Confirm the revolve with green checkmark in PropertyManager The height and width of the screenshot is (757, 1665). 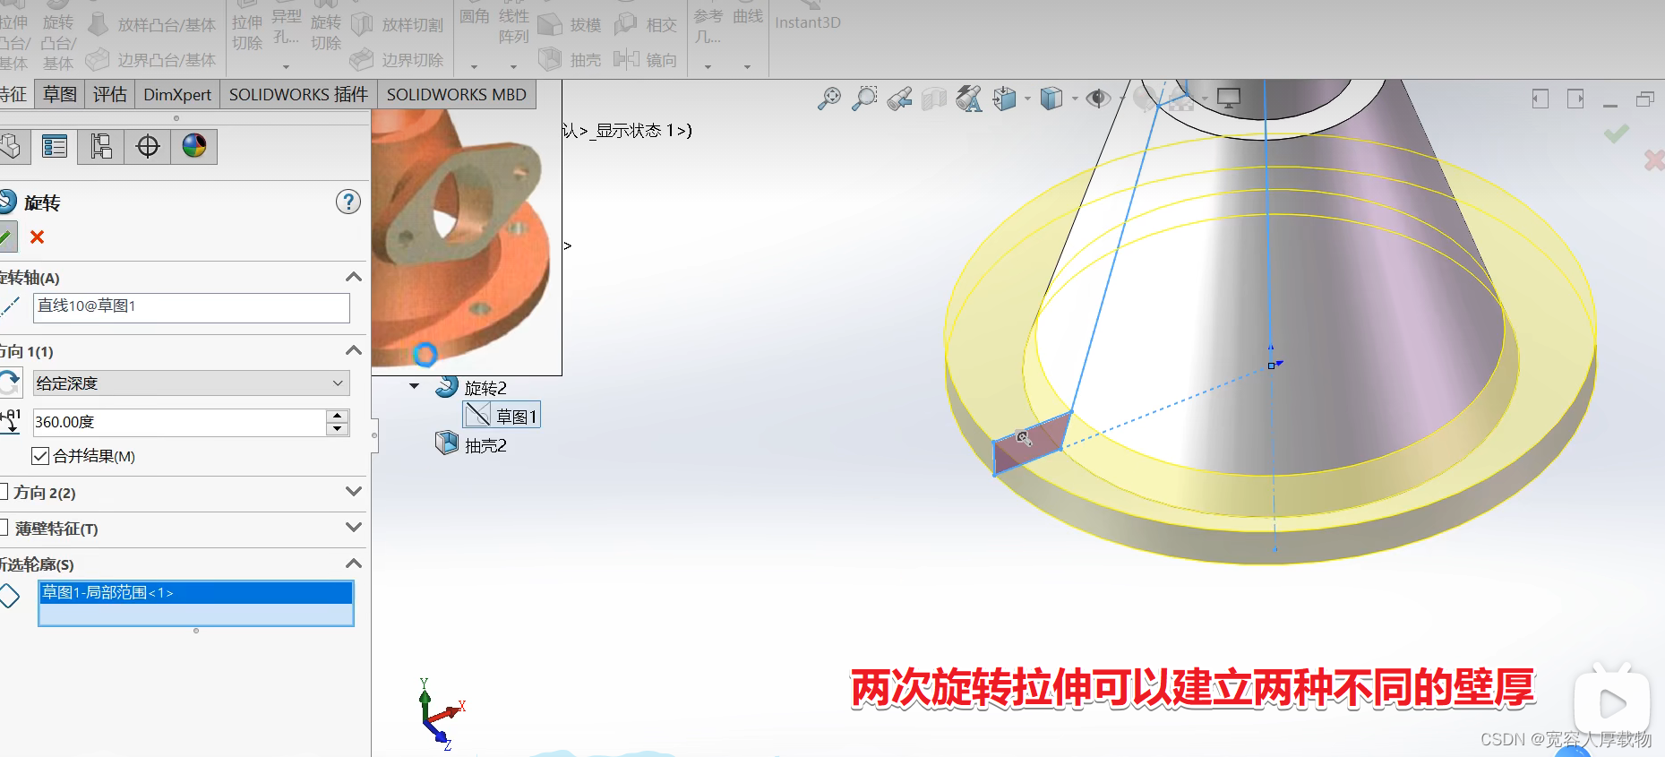click(6, 237)
